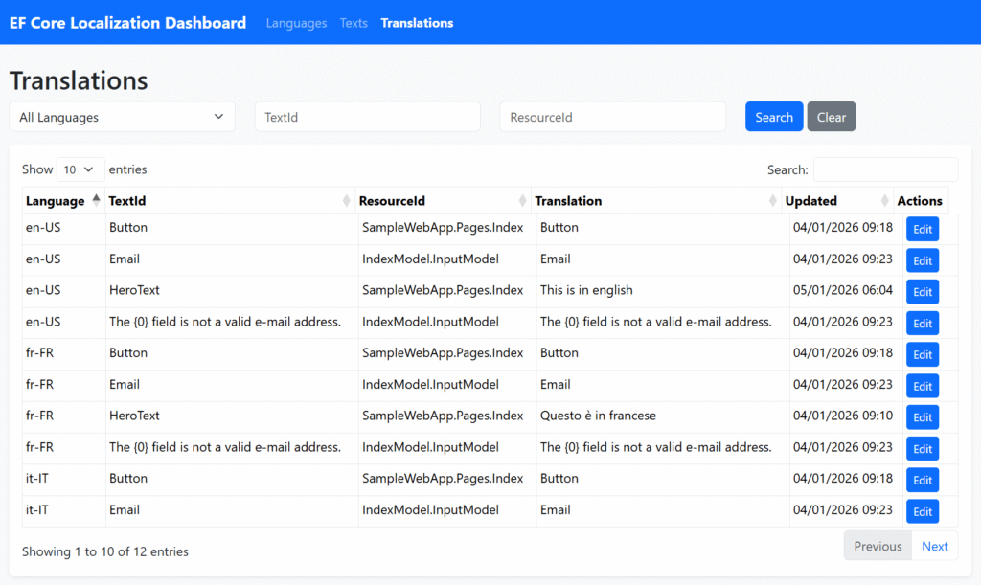981x585 pixels.
Task: Sort table by Language column arrows
Action: [95, 201]
